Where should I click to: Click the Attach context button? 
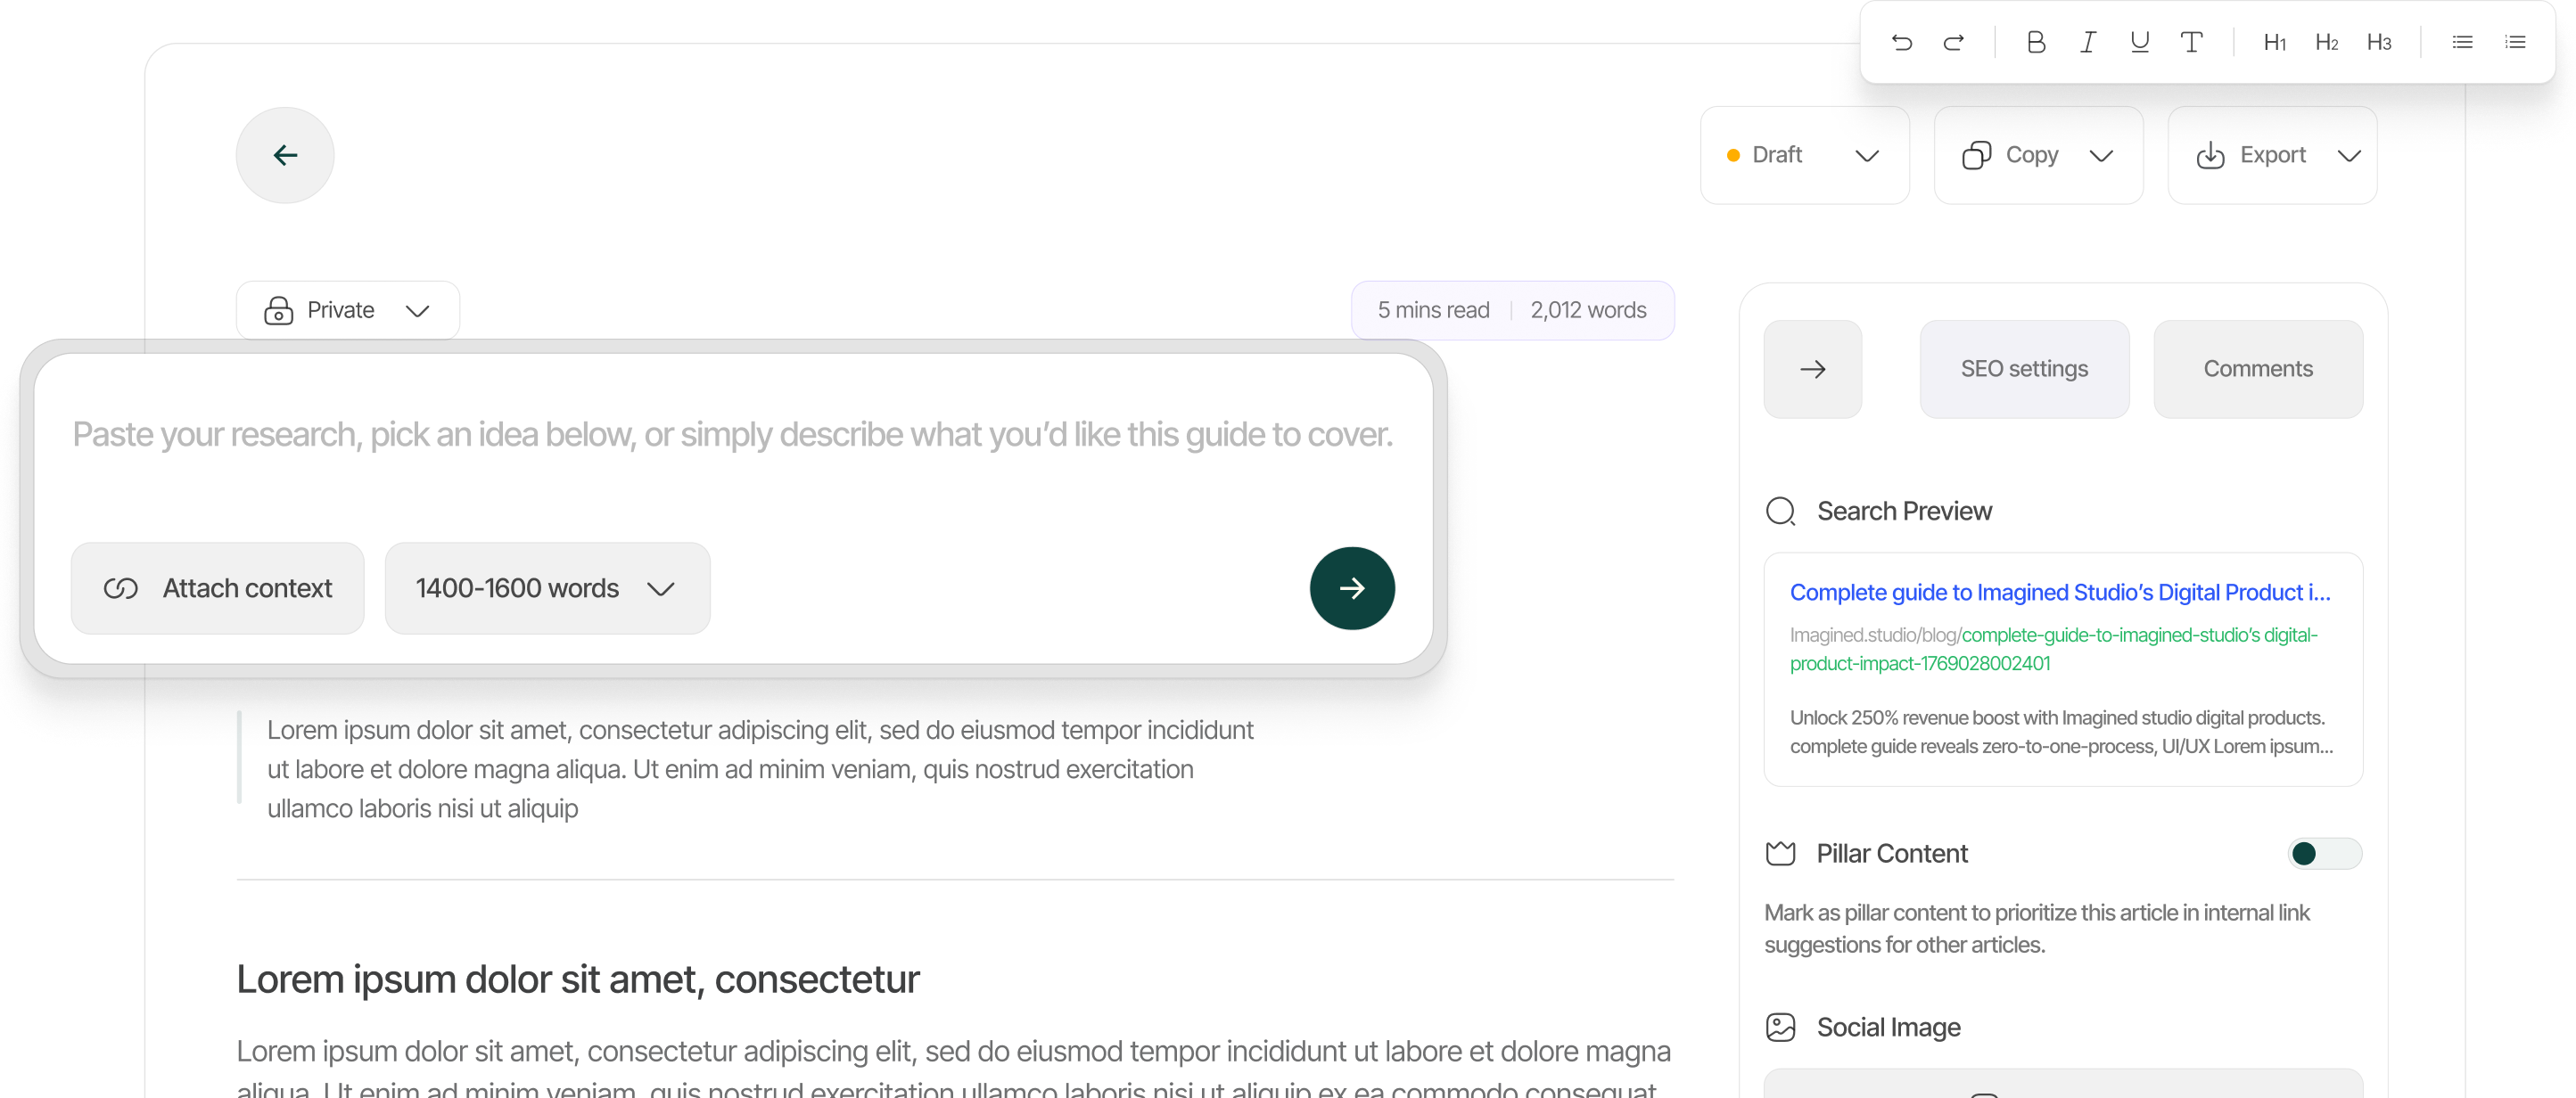[x=217, y=587]
